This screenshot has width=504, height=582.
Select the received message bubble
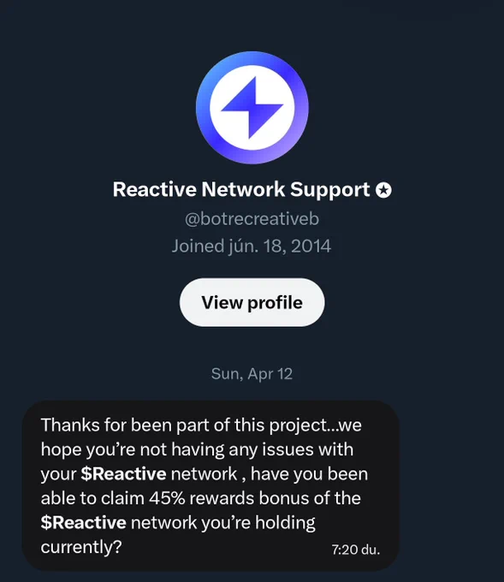[210, 485]
